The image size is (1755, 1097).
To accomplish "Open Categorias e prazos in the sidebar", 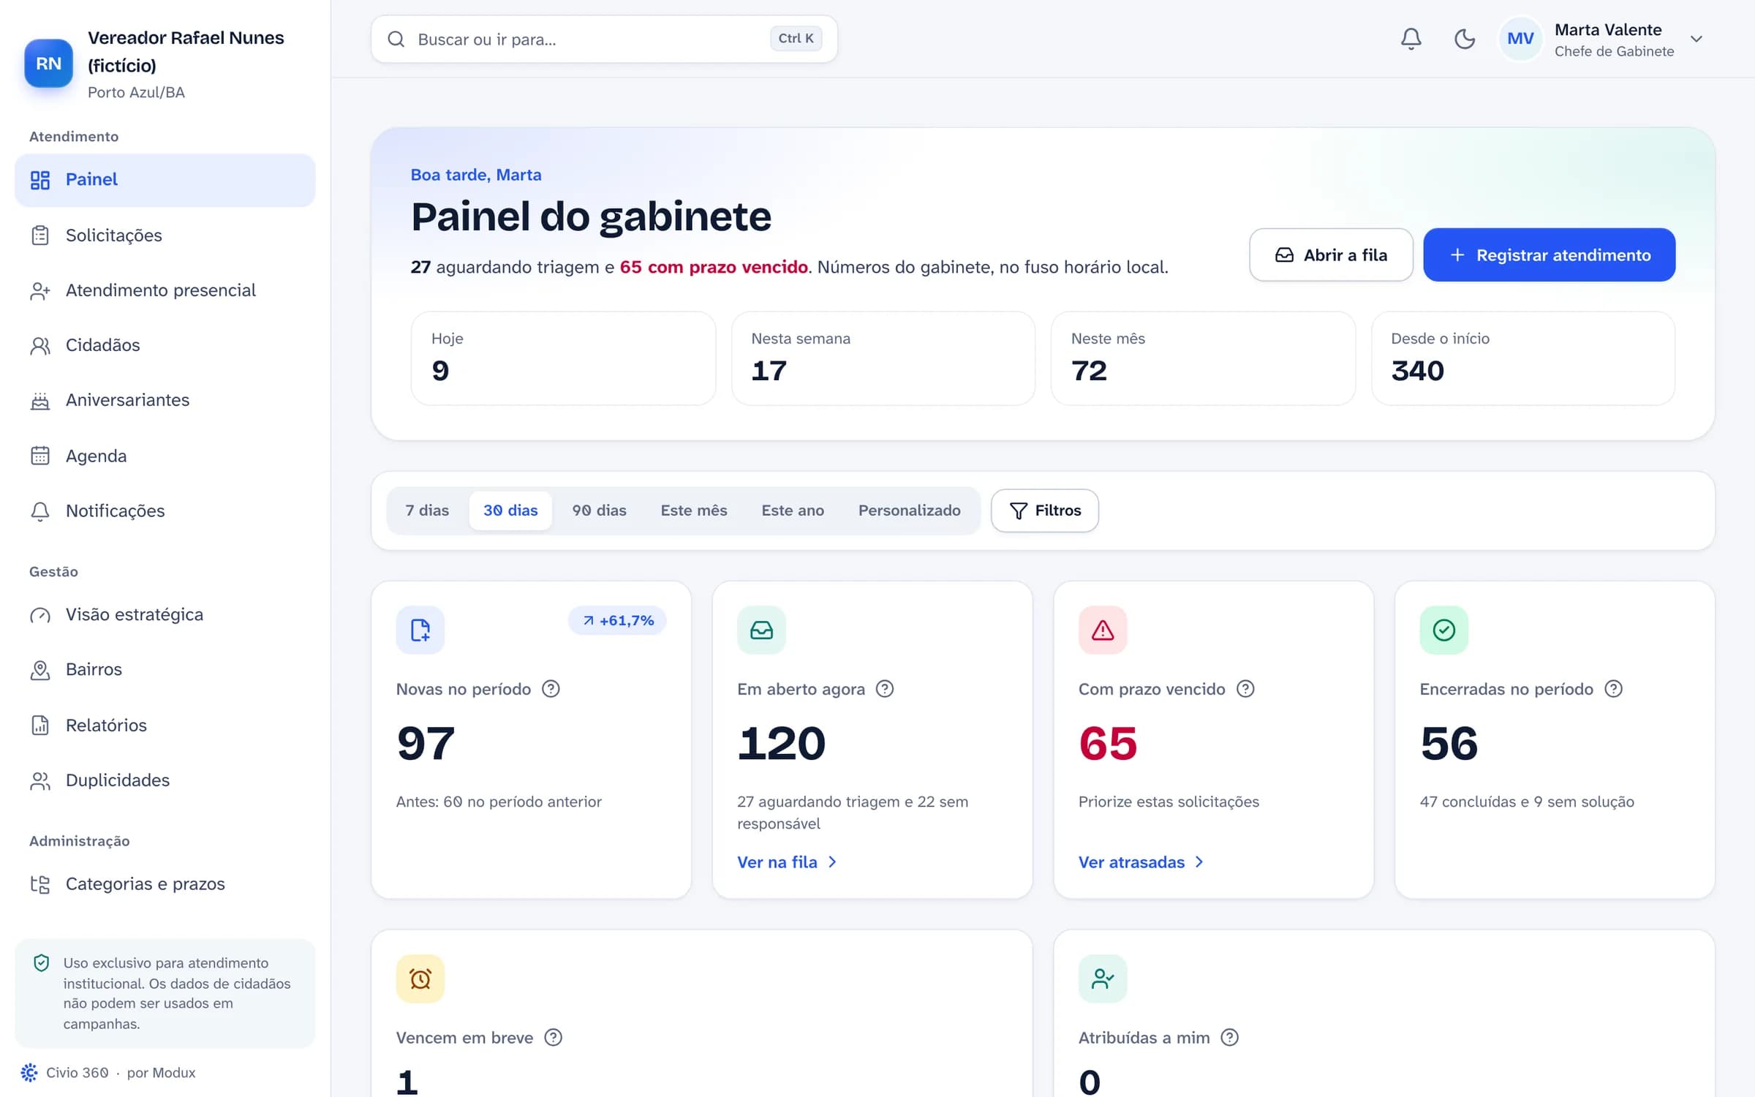I will click(x=165, y=884).
